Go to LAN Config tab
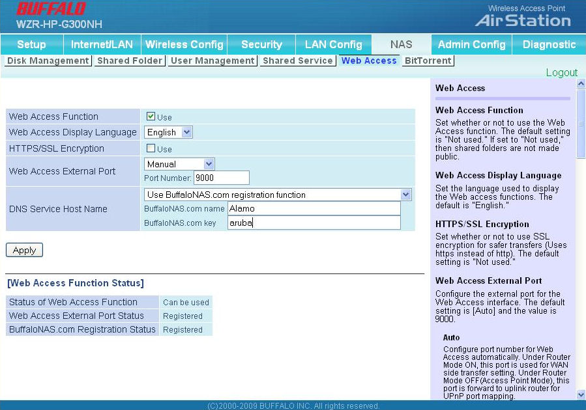 [333, 44]
